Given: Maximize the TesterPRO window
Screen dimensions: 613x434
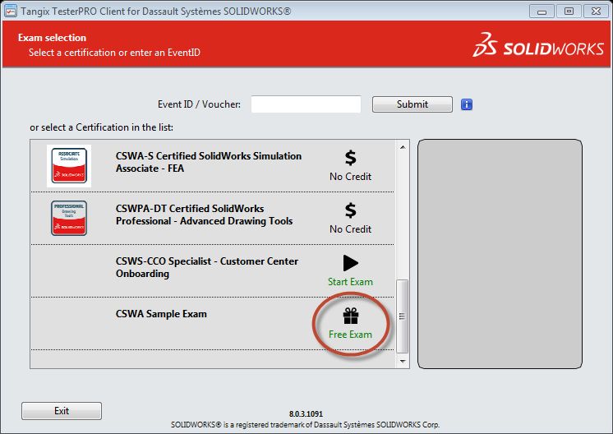Looking at the screenshot, I should point(569,12).
